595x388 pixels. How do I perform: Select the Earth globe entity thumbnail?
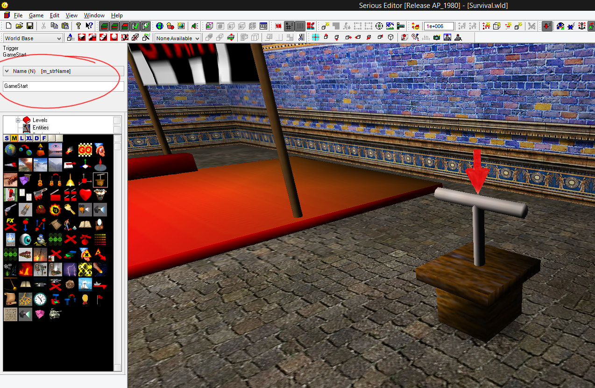pos(10,150)
